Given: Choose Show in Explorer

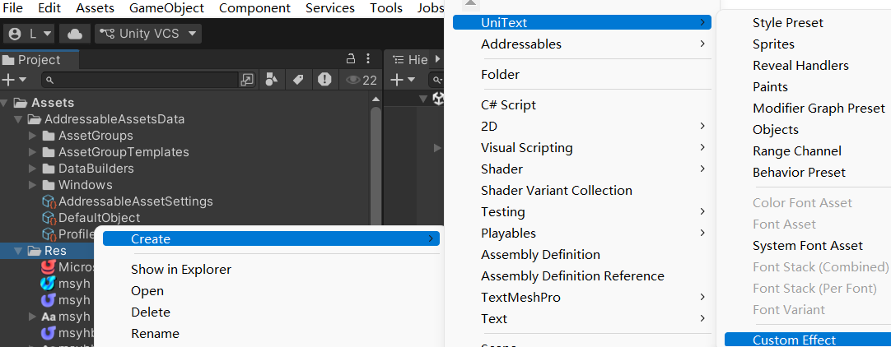Looking at the screenshot, I should [181, 270].
